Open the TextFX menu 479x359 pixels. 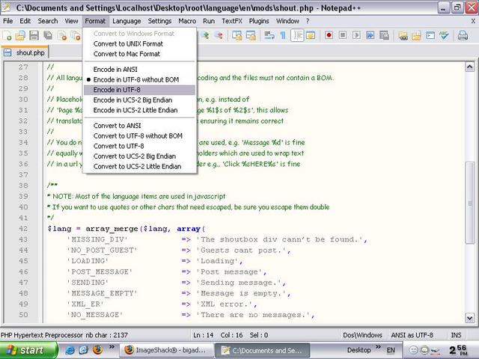pyautogui.click(x=232, y=21)
